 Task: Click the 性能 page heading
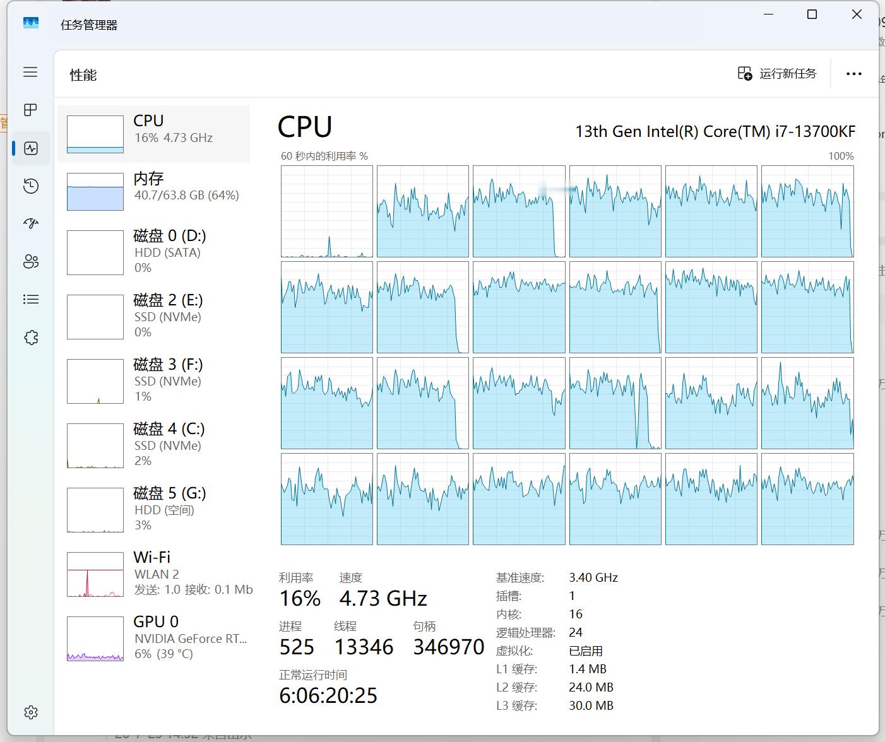(x=83, y=75)
